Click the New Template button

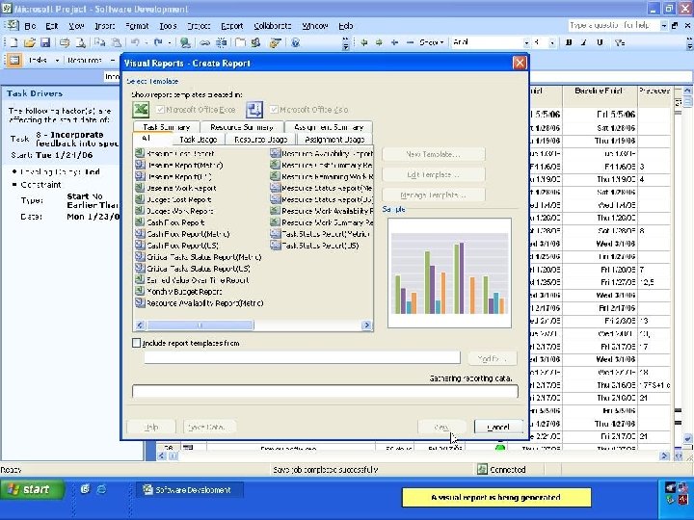(x=434, y=154)
